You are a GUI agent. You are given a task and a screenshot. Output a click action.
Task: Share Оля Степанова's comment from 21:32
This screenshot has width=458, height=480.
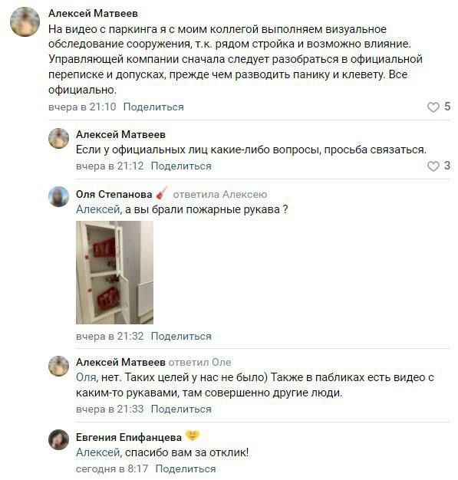[x=181, y=337]
